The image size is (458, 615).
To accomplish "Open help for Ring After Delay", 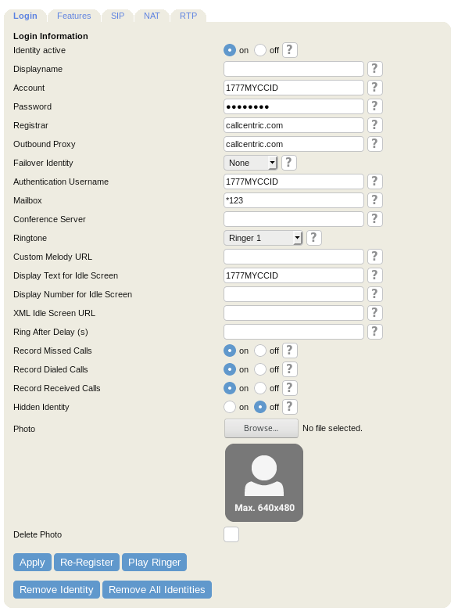I will (374, 332).
